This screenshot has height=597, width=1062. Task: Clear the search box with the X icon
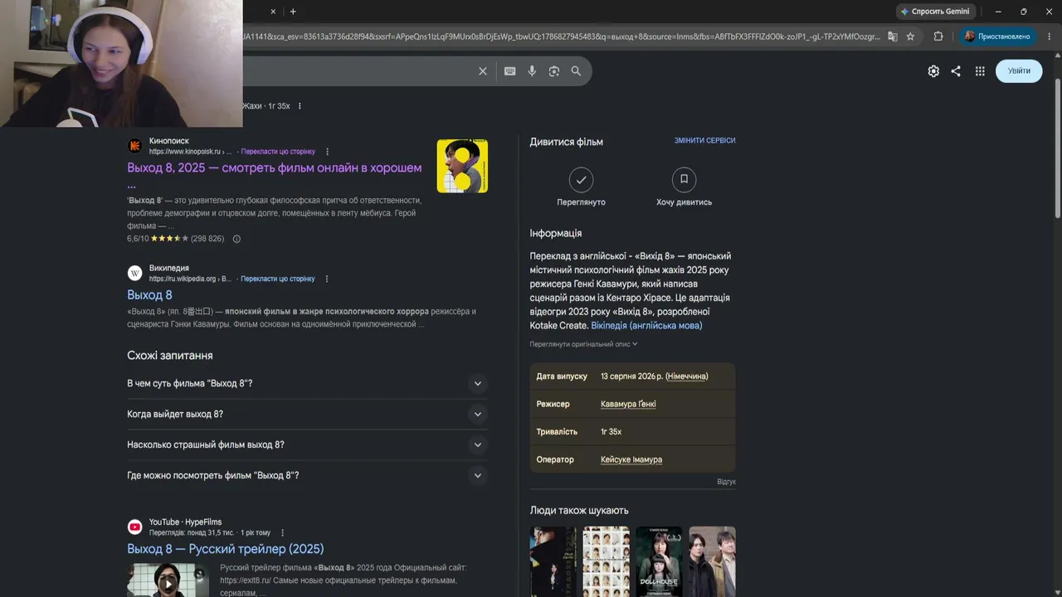(483, 71)
